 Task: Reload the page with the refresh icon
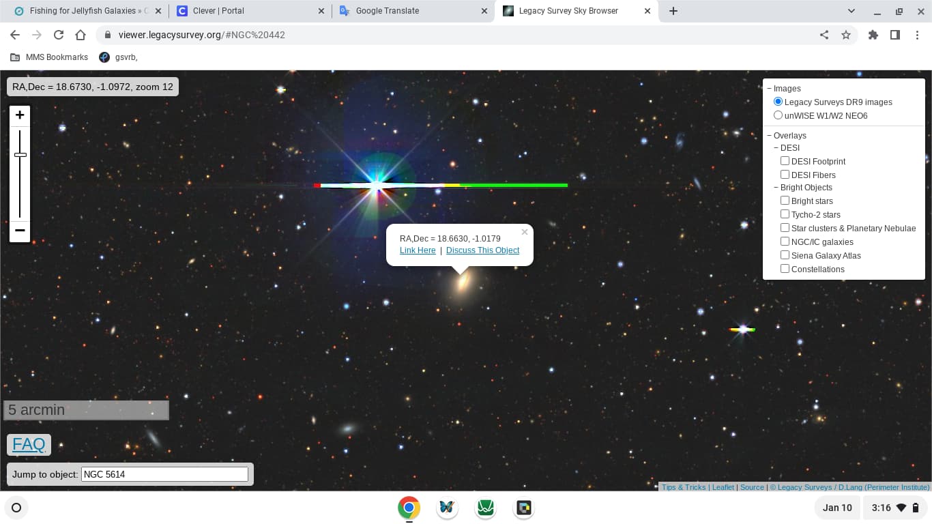point(59,35)
